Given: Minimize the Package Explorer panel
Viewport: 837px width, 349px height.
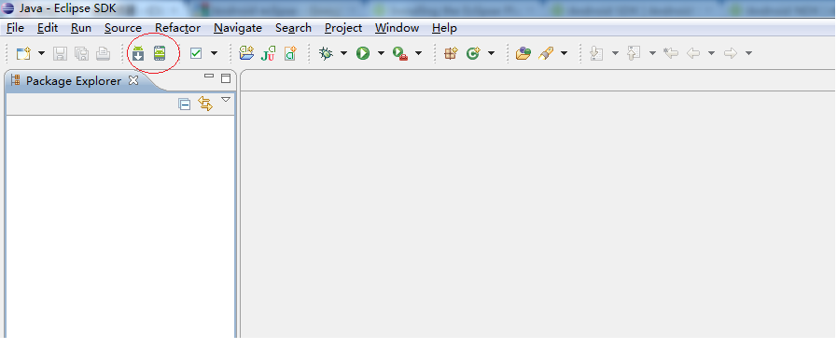Looking at the screenshot, I should point(209,77).
